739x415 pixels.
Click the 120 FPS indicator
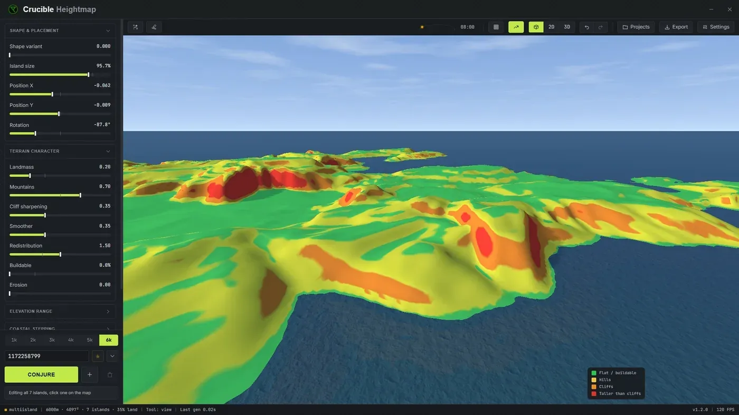click(x=725, y=410)
